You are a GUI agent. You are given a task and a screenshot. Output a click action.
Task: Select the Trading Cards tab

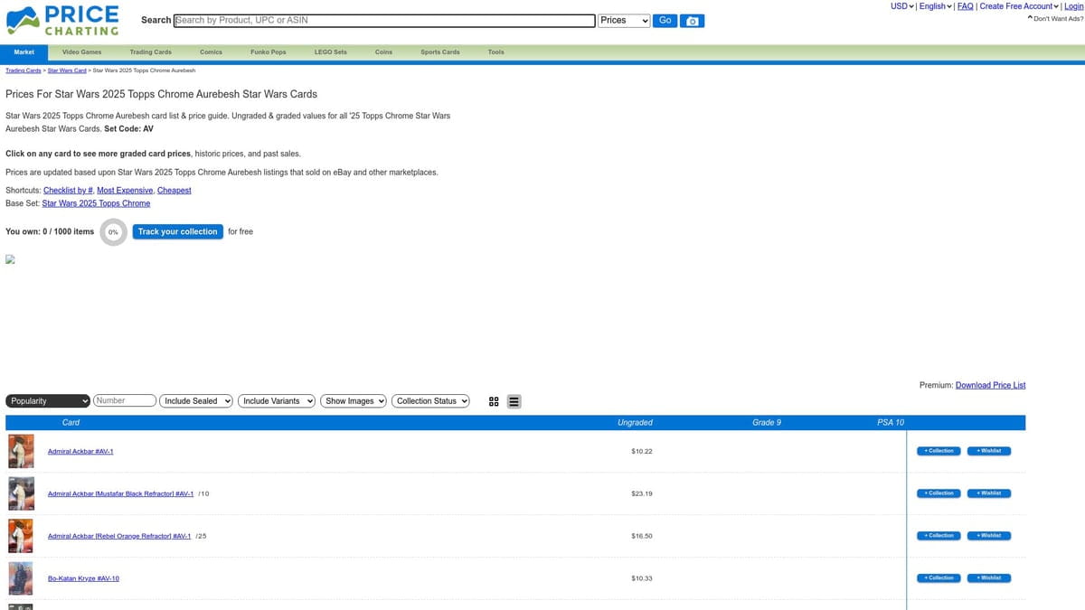[150, 52]
